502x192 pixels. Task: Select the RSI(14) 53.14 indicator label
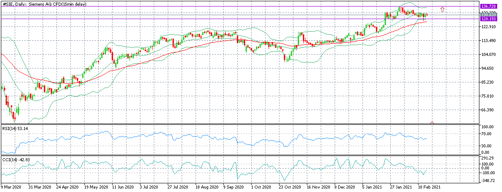pyautogui.click(x=12, y=128)
